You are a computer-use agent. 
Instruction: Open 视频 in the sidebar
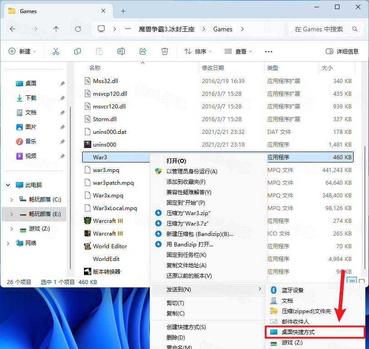coord(31,156)
